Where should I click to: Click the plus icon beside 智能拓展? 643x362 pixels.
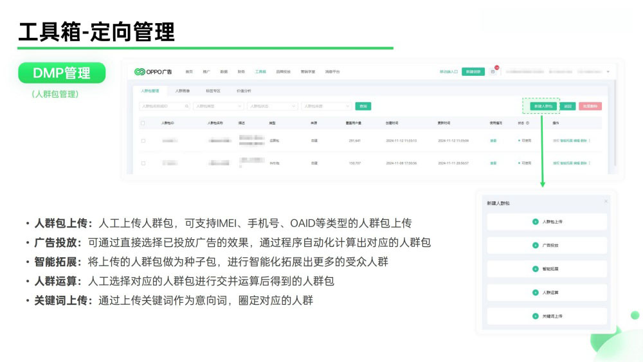(535, 269)
